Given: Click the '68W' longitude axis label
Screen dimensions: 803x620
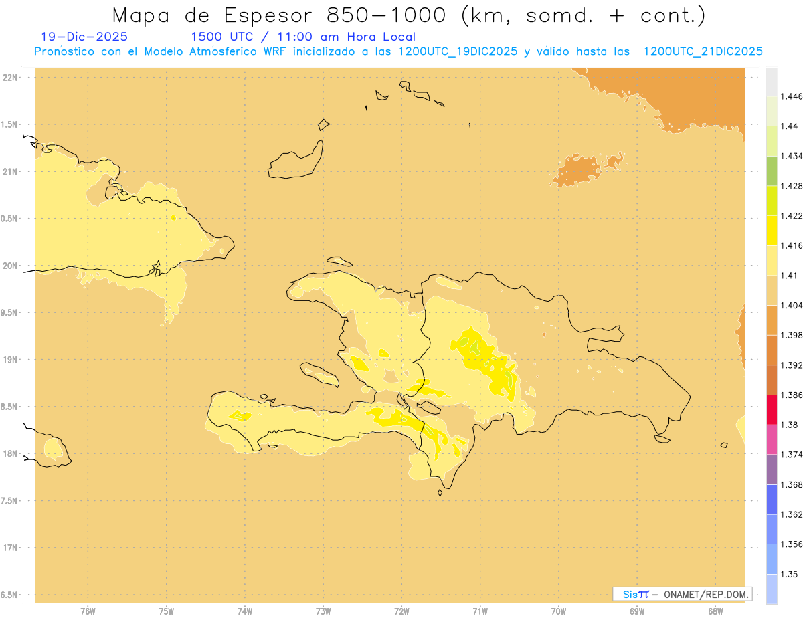Looking at the screenshot, I should click(715, 611).
